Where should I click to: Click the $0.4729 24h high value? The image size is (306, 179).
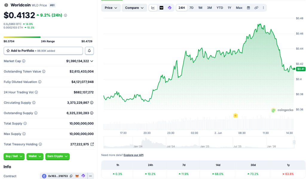(87, 41)
